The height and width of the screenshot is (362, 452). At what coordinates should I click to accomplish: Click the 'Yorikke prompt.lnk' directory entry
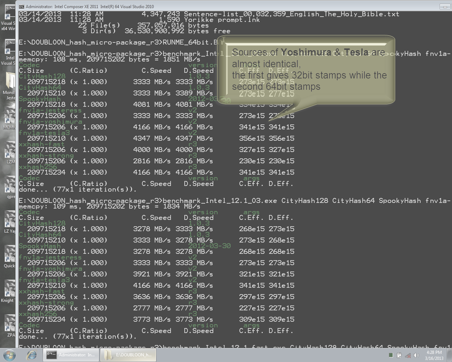point(222,20)
